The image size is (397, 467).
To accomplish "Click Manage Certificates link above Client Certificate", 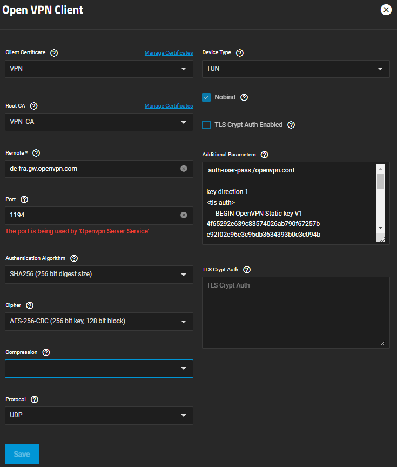I will tap(169, 53).
